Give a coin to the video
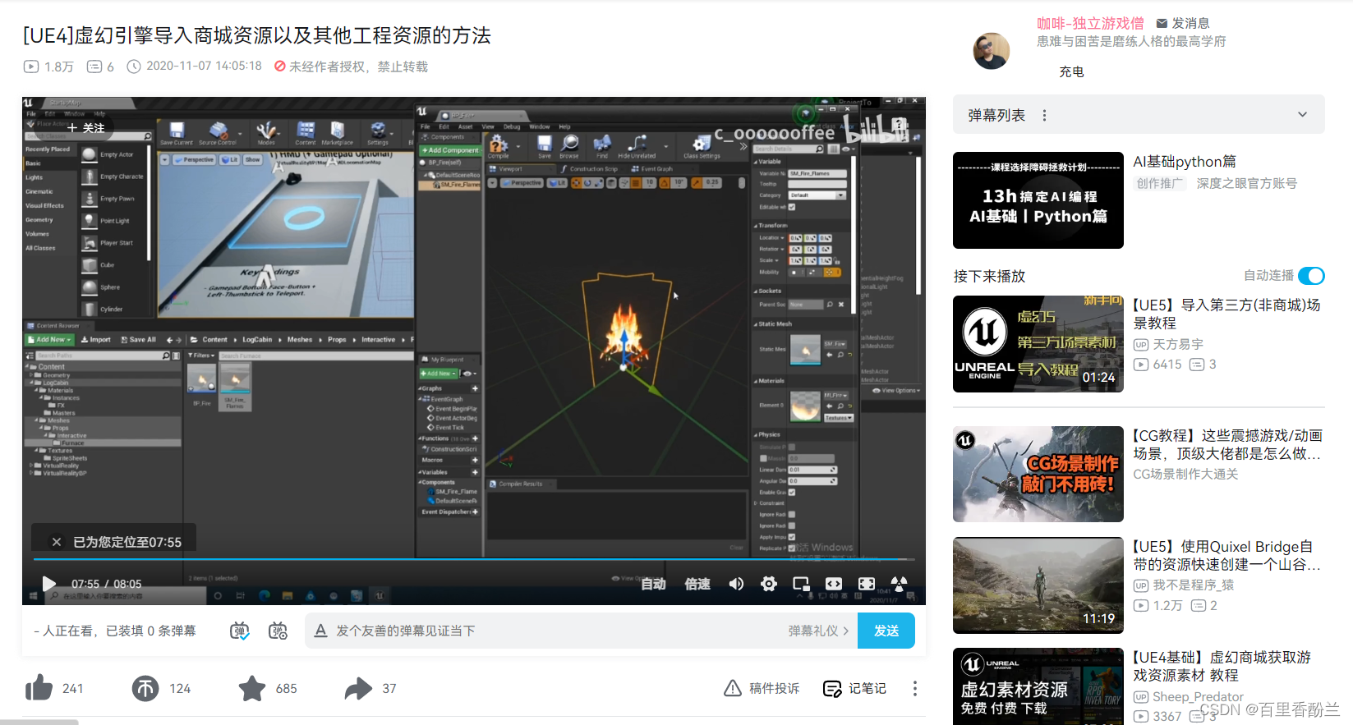This screenshot has width=1353, height=725. tap(145, 688)
